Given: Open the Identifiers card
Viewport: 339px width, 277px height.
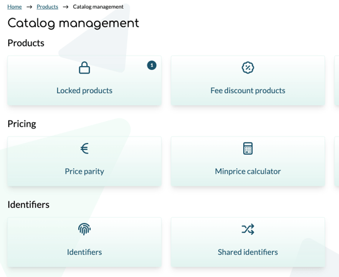Looking at the screenshot, I should (84, 242).
